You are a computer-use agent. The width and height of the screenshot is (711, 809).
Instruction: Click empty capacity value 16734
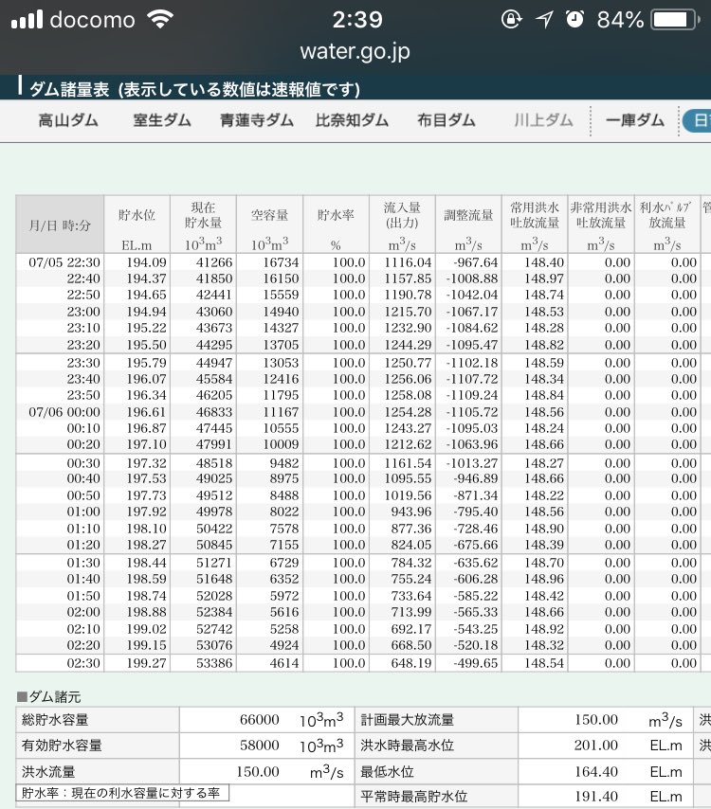281,262
